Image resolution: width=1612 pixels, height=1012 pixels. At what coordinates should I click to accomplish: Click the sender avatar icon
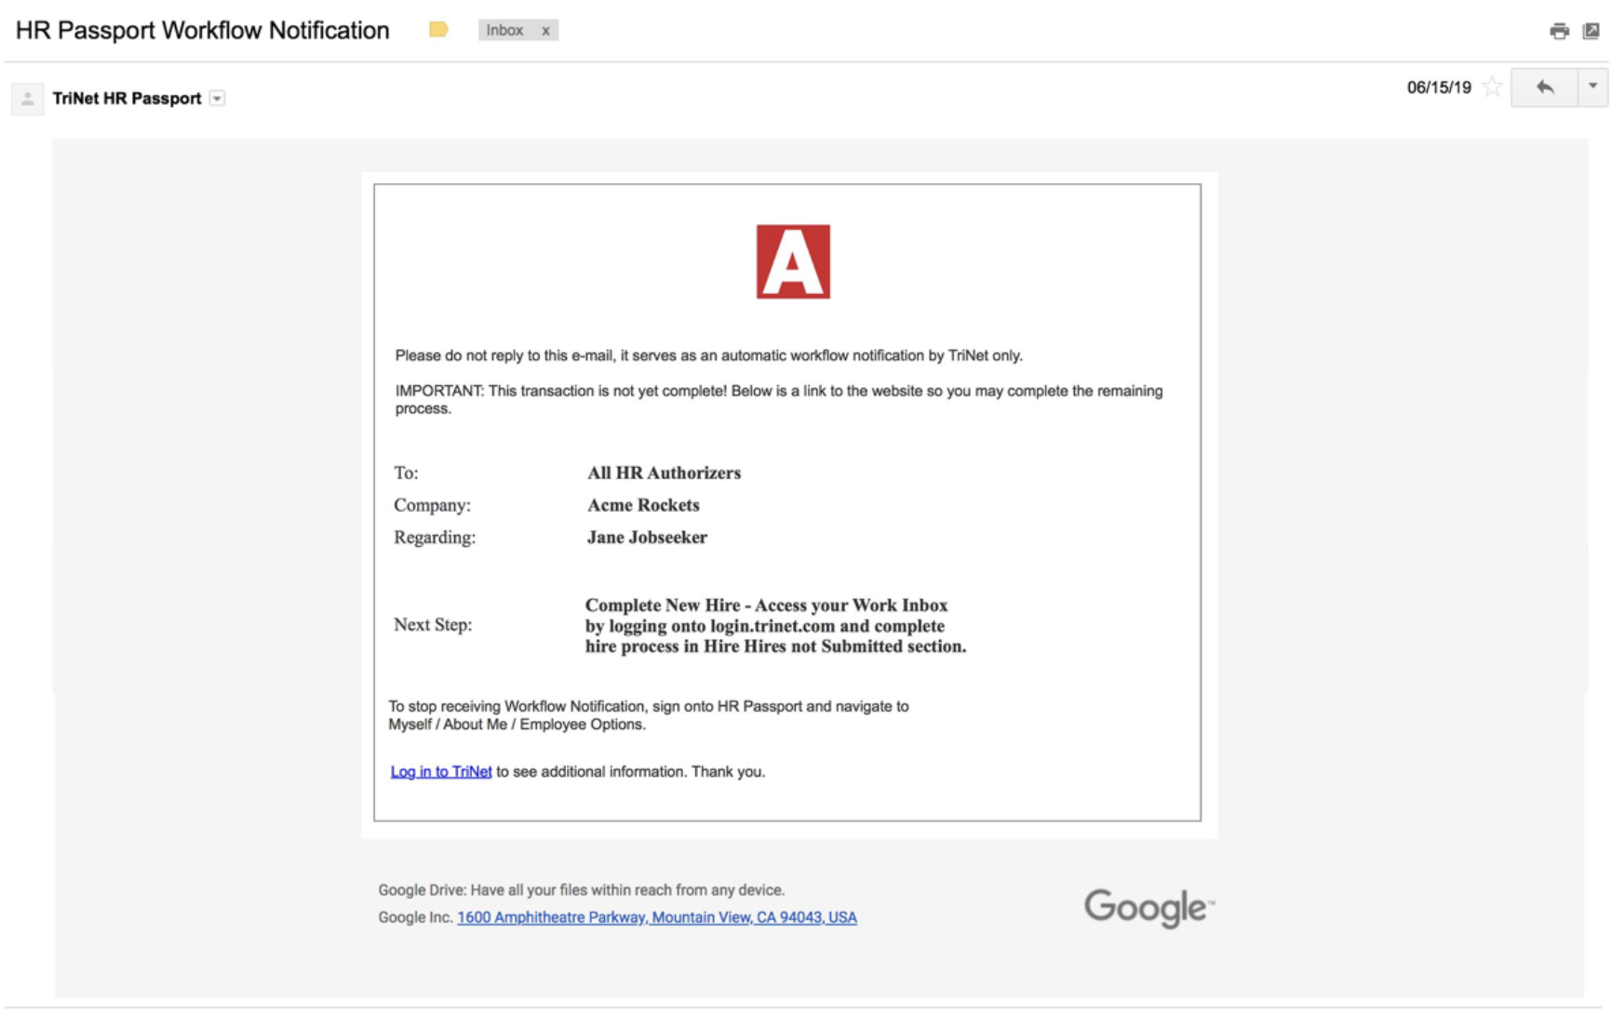[28, 99]
